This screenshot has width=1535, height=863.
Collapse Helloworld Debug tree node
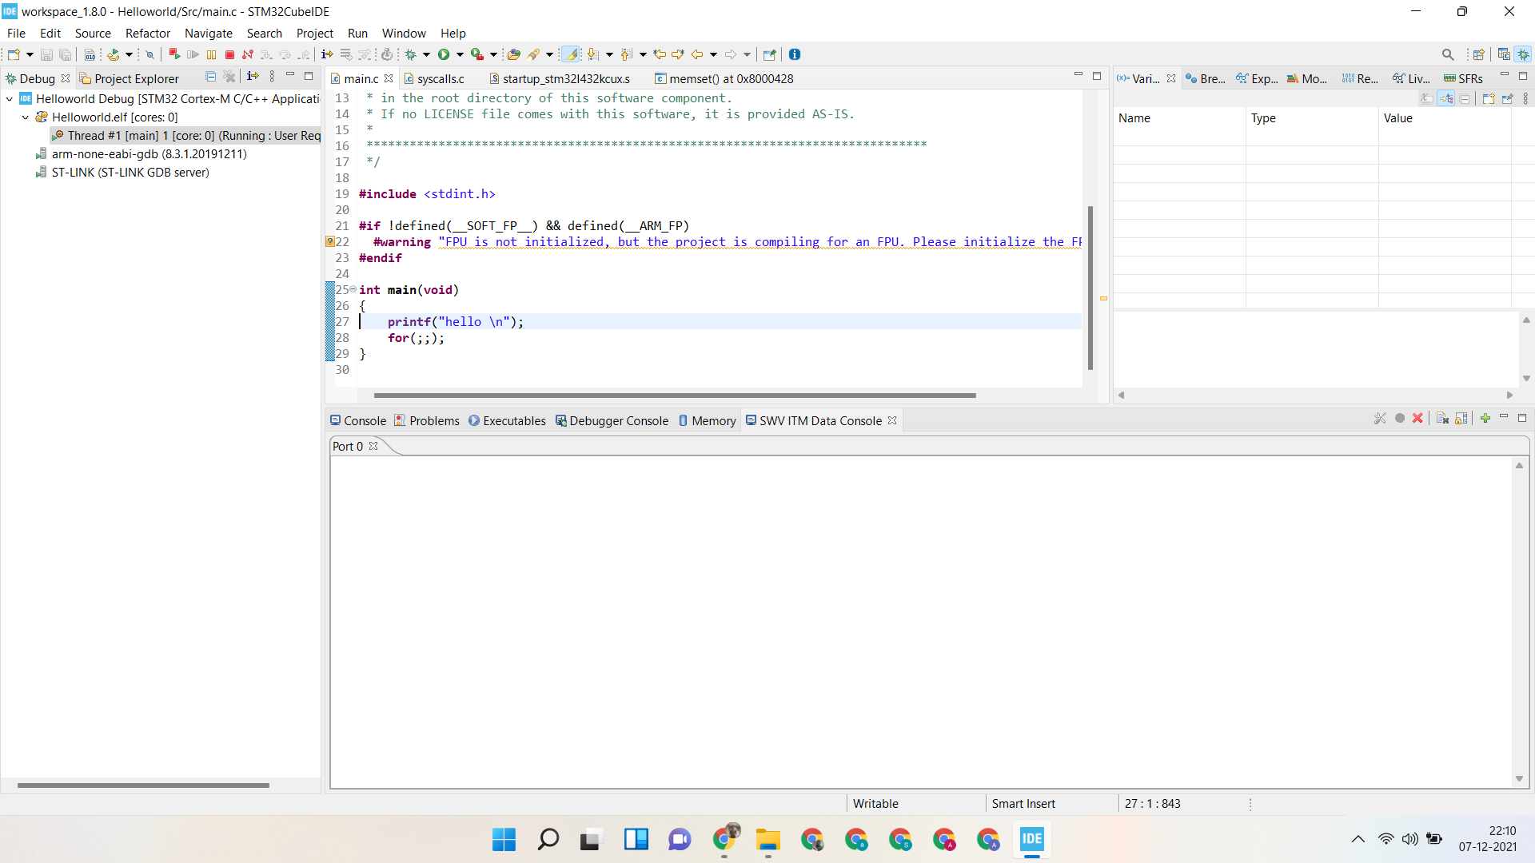(x=10, y=99)
